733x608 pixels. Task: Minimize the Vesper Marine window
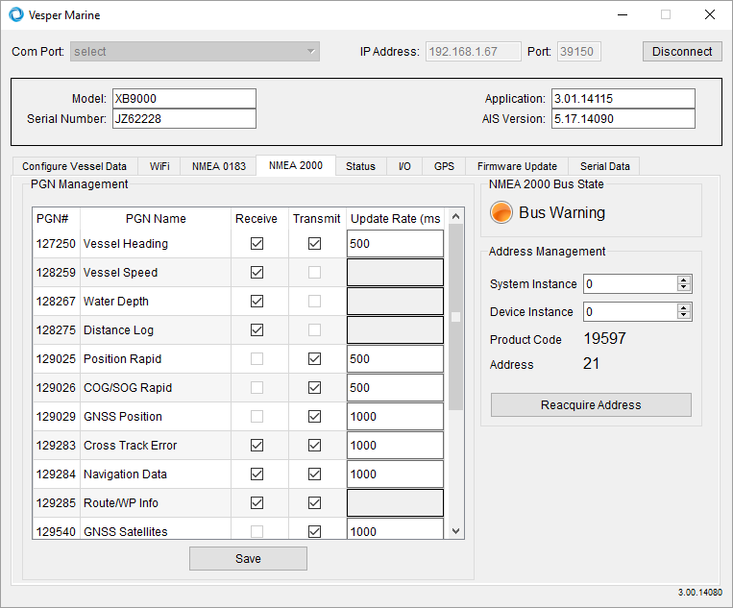coord(623,15)
